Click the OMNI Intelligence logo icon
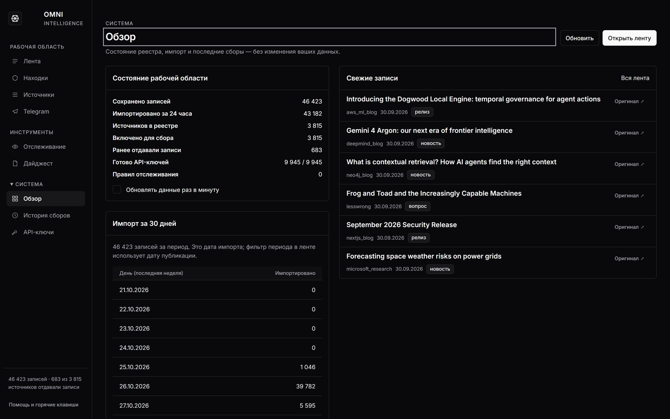Image resolution: width=670 pixels, height=419 pixels. pyautogui.click(x=15, y=18)
